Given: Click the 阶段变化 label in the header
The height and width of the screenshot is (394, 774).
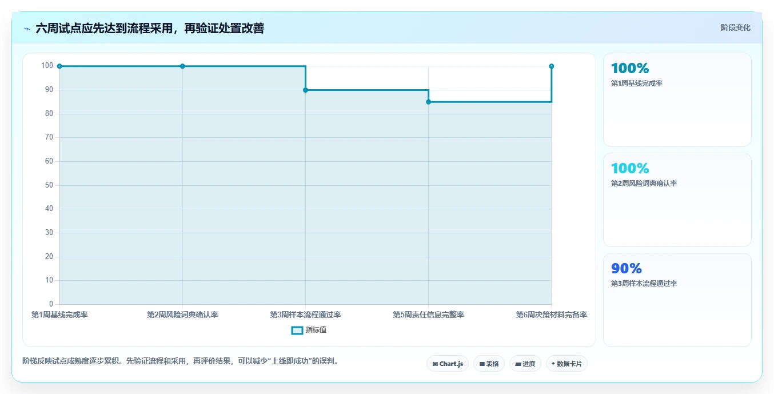Looking at the screenshot, I should coord(735,27).
